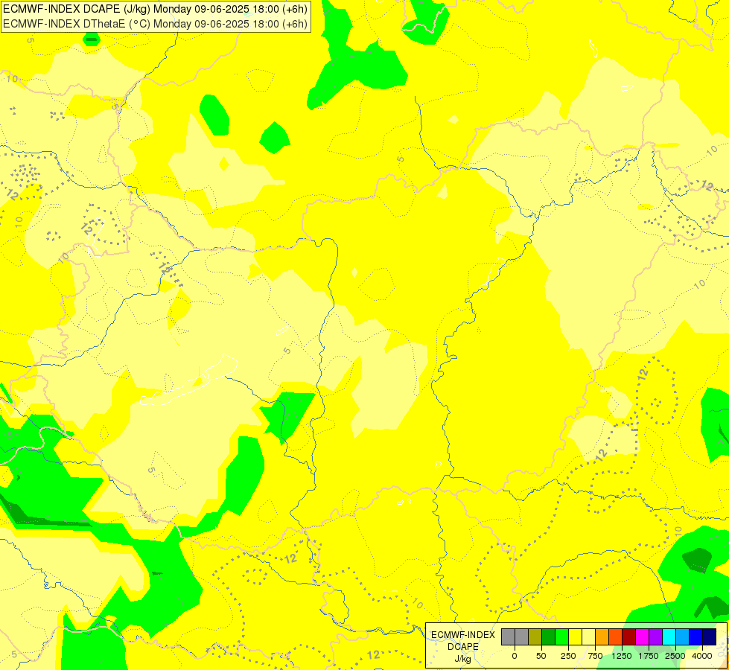Select the magenta legend swatch
Screen dimensions: 729x670
[x=643, y=637]
